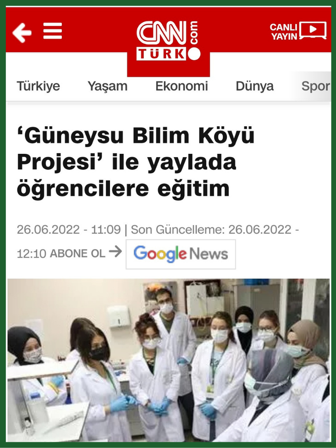Screen dimensions: 336x448
Task: Click the ABONE OL label
Action: (78, 254)
